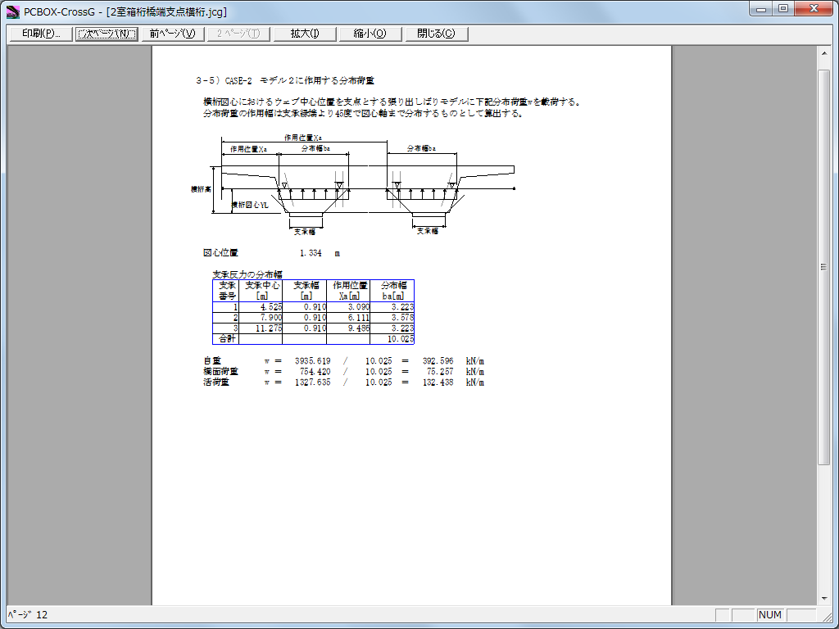Click the cross-girder load diagram
Screen dimensions: 839x629
click(352, 184)
